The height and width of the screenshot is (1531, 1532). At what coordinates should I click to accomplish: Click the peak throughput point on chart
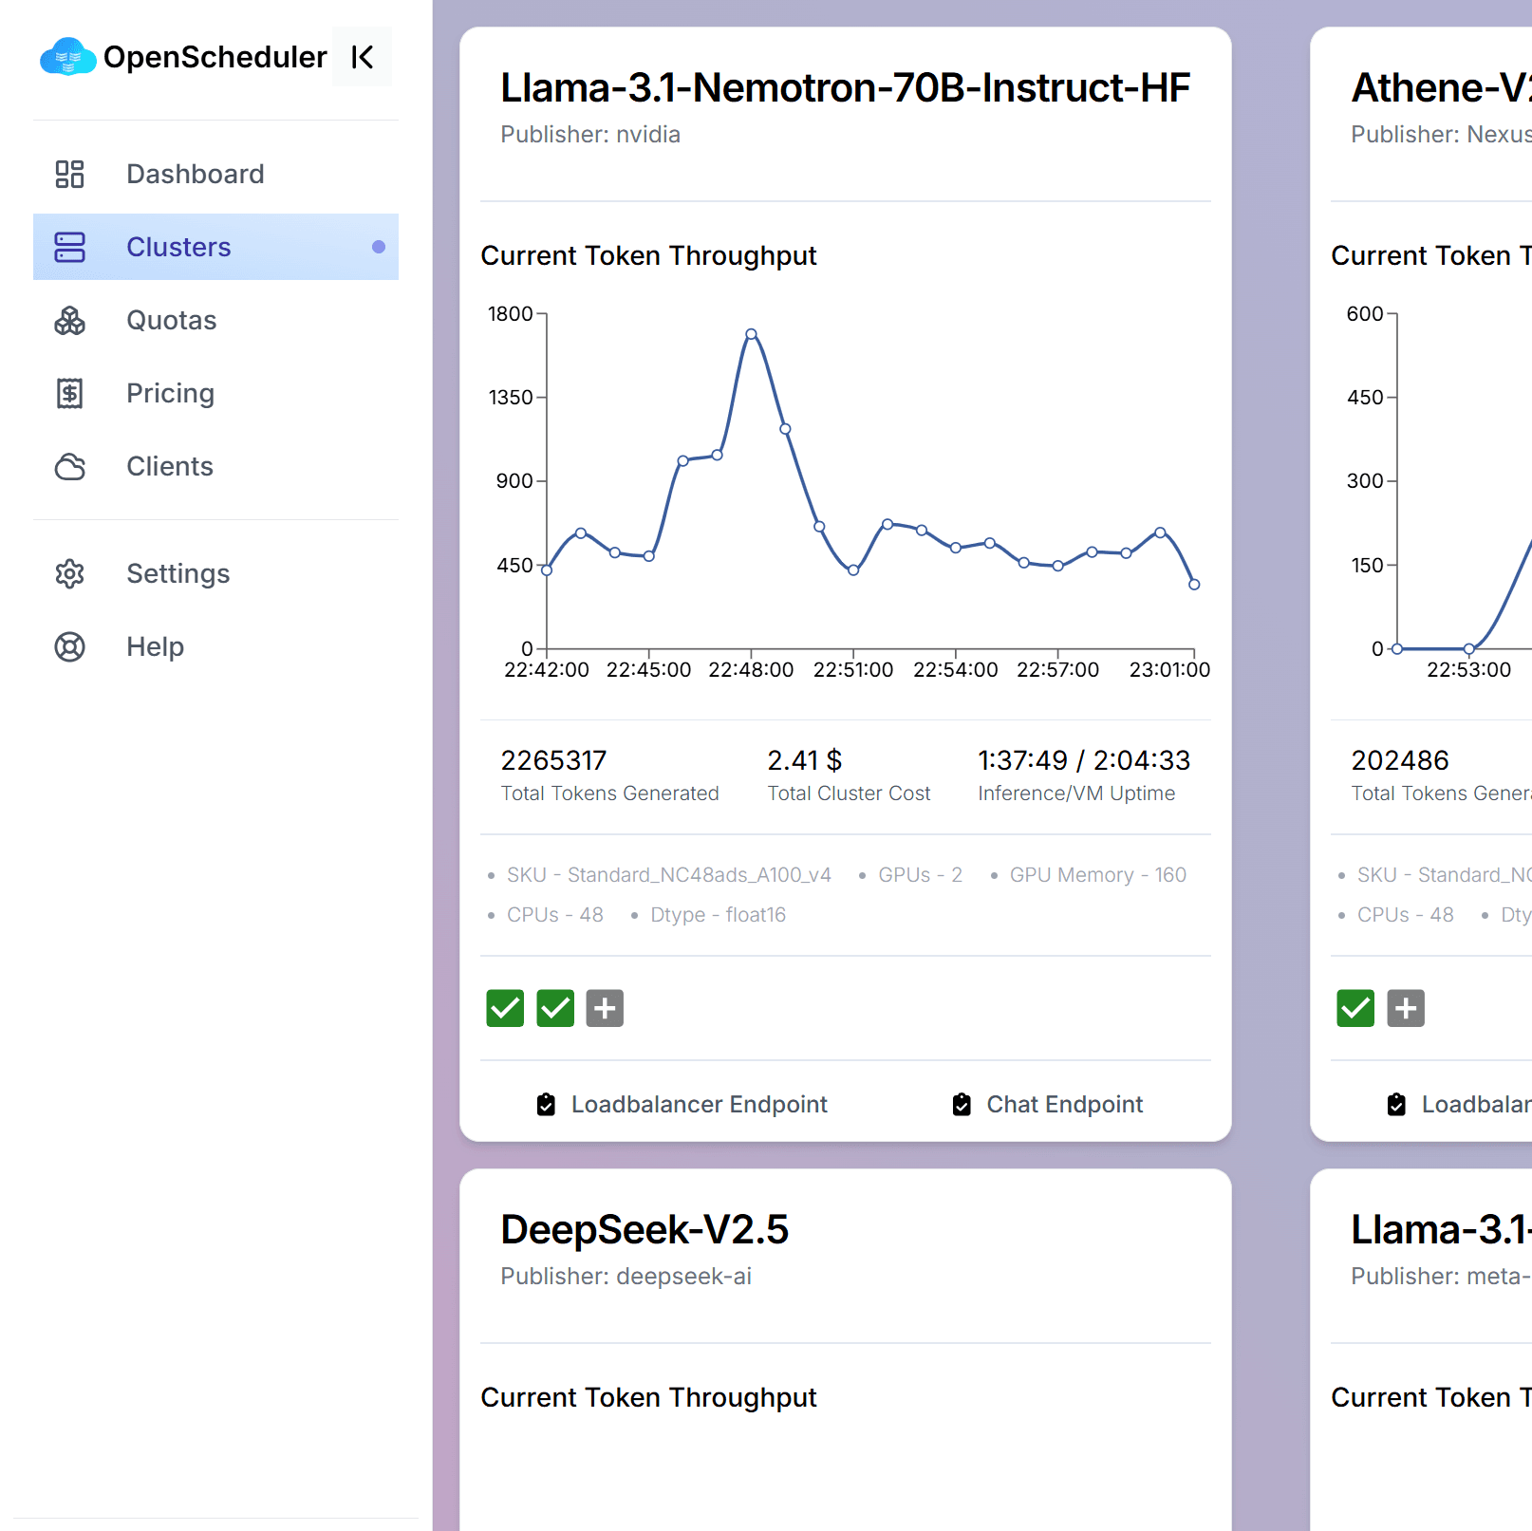tap(751, 334)
